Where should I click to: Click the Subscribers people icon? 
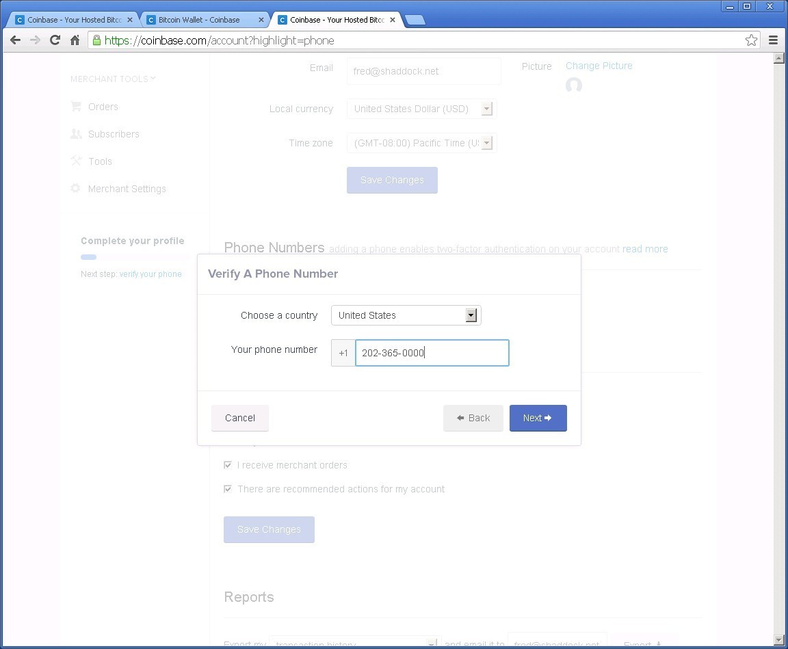pyautogui.click(x=76, y=133)
